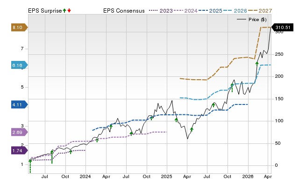
Task: Click the 4.11 EPS value tag
Action: pyautogui.click(x=19, y=105)
